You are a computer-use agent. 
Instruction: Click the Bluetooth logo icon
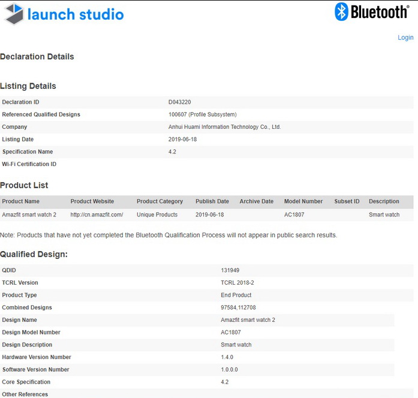coord(341,12)
